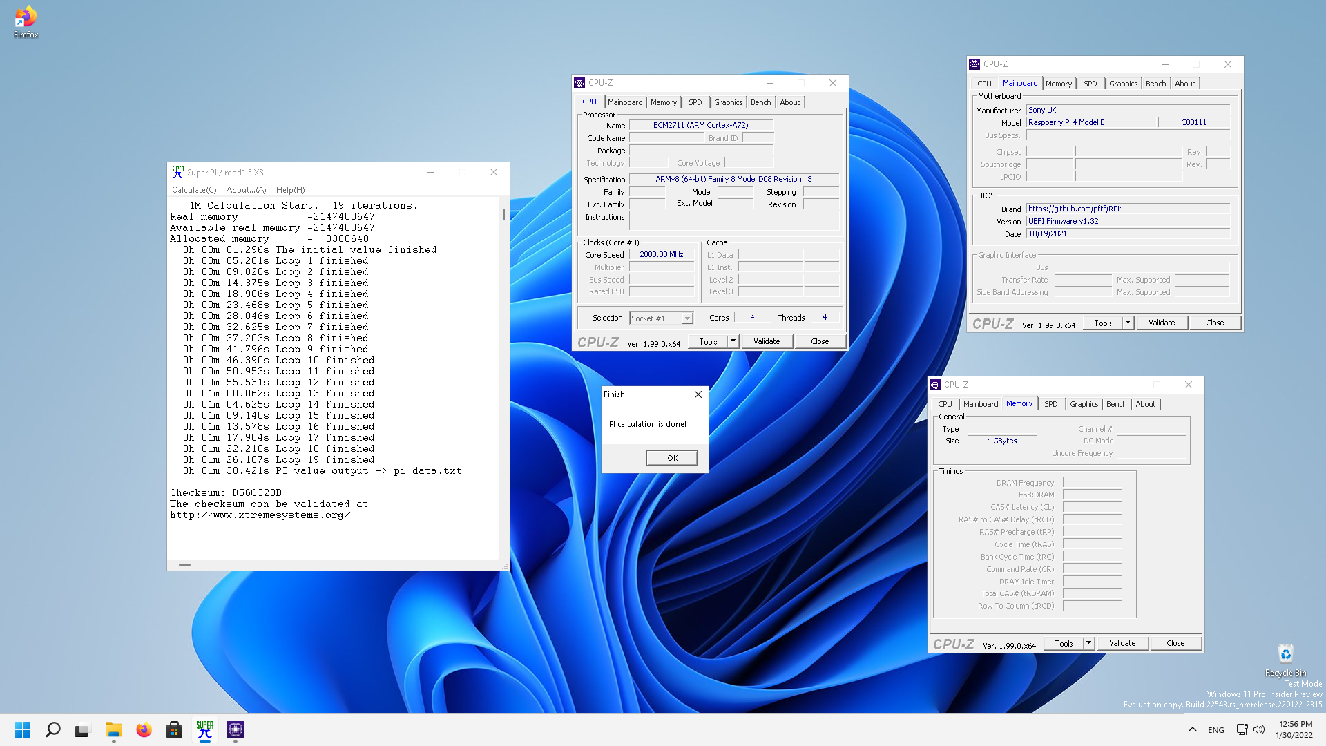Select the SPD tab in the Memory window
The width and height of the screenshot is (1326, 746).
pyautogui.click(x=1051, y=404)
